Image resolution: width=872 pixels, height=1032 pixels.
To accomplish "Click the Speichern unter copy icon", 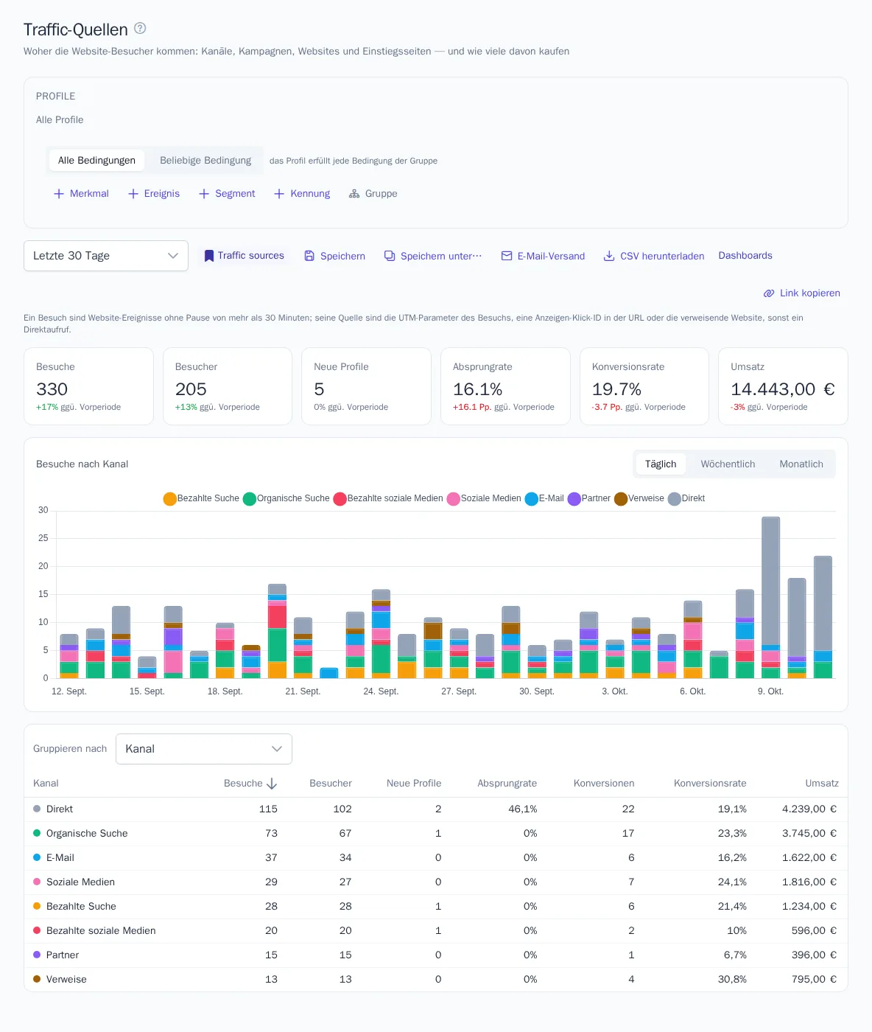I will click(x=390, y=256).
